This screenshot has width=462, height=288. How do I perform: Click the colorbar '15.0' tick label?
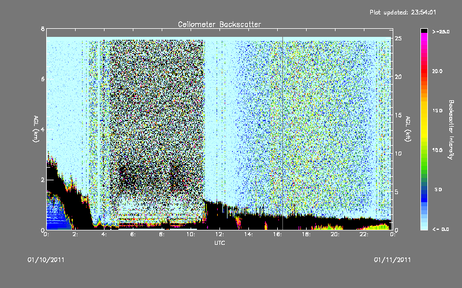point(438,111)
